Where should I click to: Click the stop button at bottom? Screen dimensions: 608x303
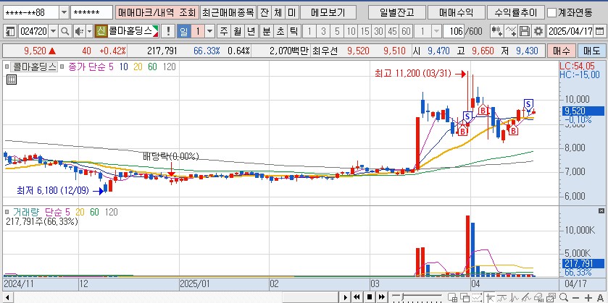click(x=370, y=297)
